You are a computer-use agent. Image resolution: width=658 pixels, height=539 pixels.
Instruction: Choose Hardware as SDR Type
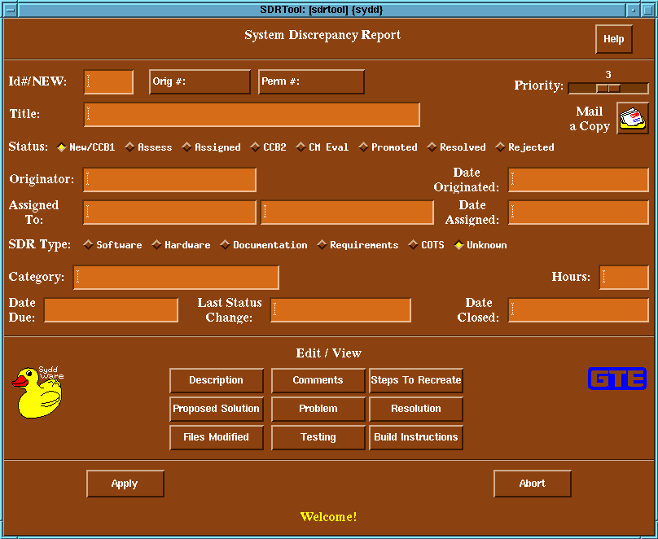tap(181, 245)
